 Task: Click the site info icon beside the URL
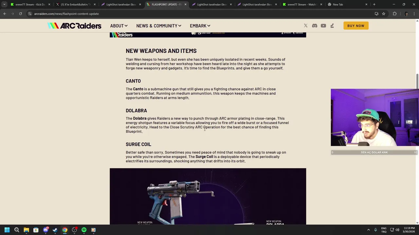point(29,14)
